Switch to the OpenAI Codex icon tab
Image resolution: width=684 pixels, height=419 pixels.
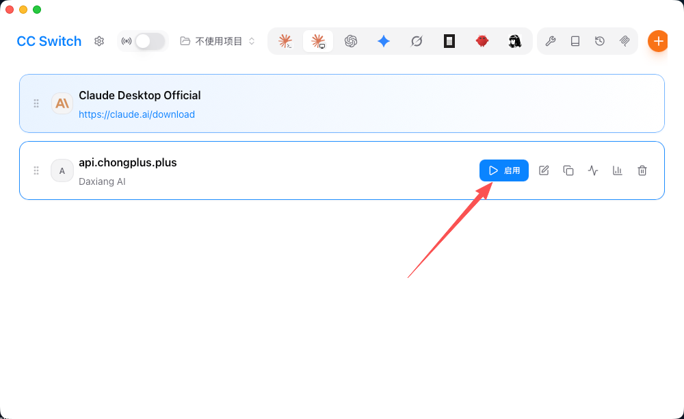(351, 41)
